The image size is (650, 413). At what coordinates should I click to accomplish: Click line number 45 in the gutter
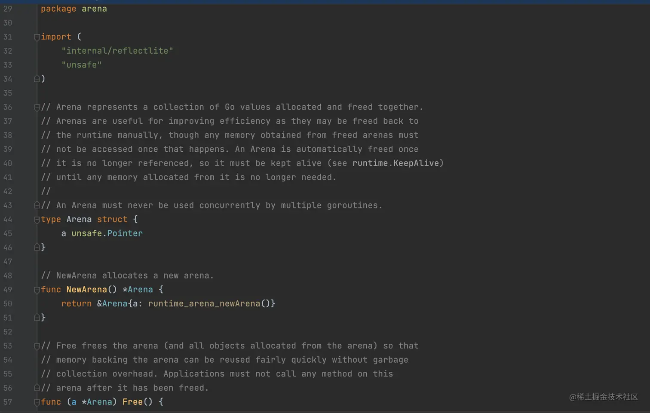[x=8, y=234]
